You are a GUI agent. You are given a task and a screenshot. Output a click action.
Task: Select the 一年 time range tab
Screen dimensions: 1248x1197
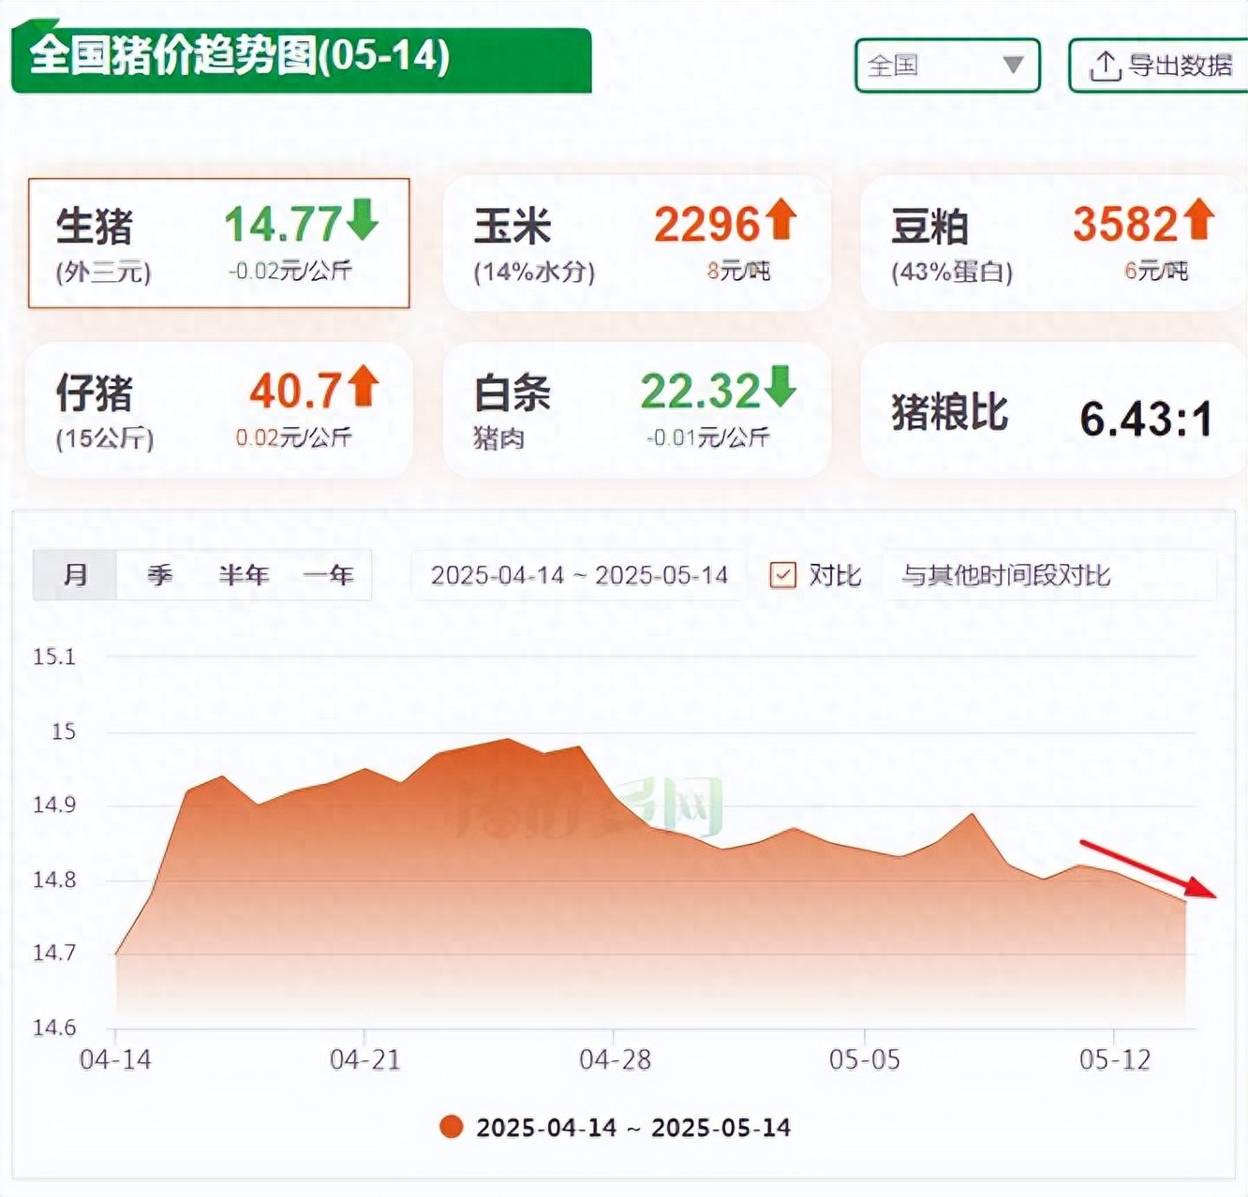click(x=328, y=575)
